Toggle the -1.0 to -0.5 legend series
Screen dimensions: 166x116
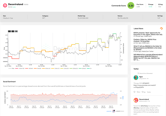20,68
